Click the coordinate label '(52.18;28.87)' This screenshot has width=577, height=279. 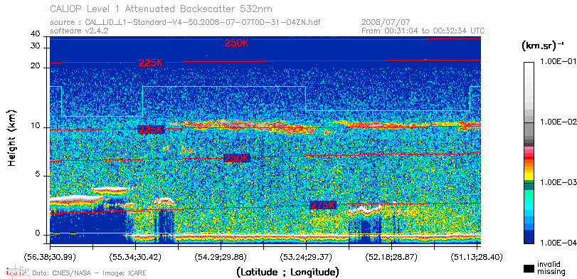pos(391,256)
